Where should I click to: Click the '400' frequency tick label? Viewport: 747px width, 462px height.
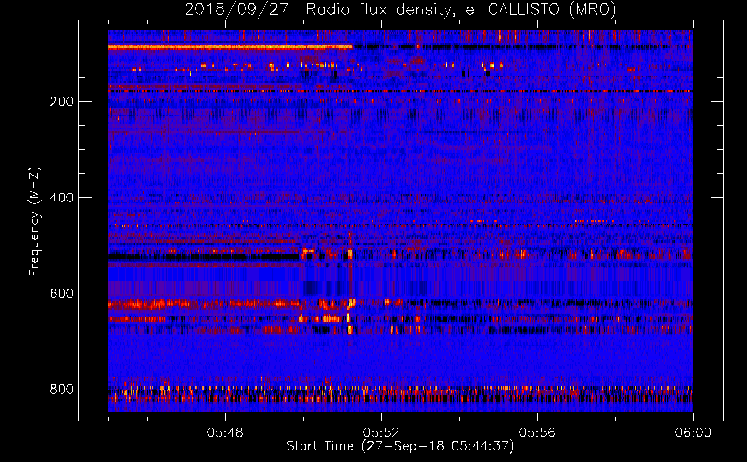pyautogui.click(x=62, y=198)
